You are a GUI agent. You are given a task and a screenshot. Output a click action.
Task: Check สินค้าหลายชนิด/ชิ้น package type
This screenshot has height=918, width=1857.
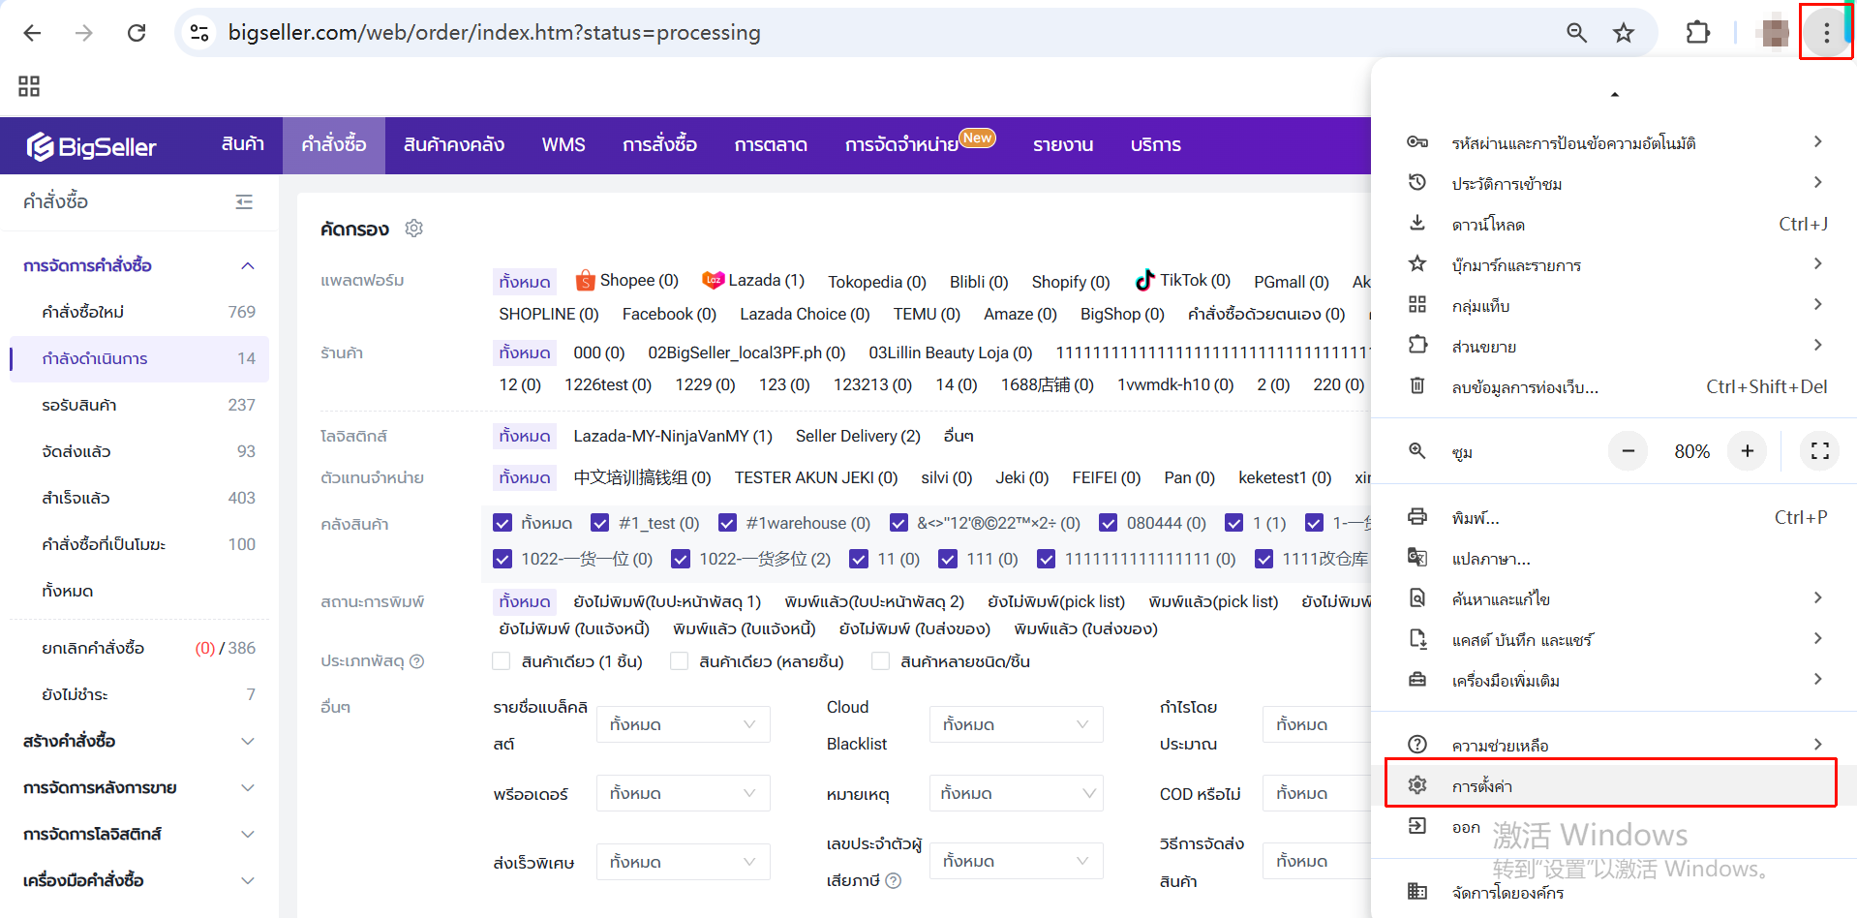[x=881, y=661]
